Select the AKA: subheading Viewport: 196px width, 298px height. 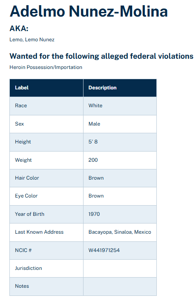coord(19,29)
